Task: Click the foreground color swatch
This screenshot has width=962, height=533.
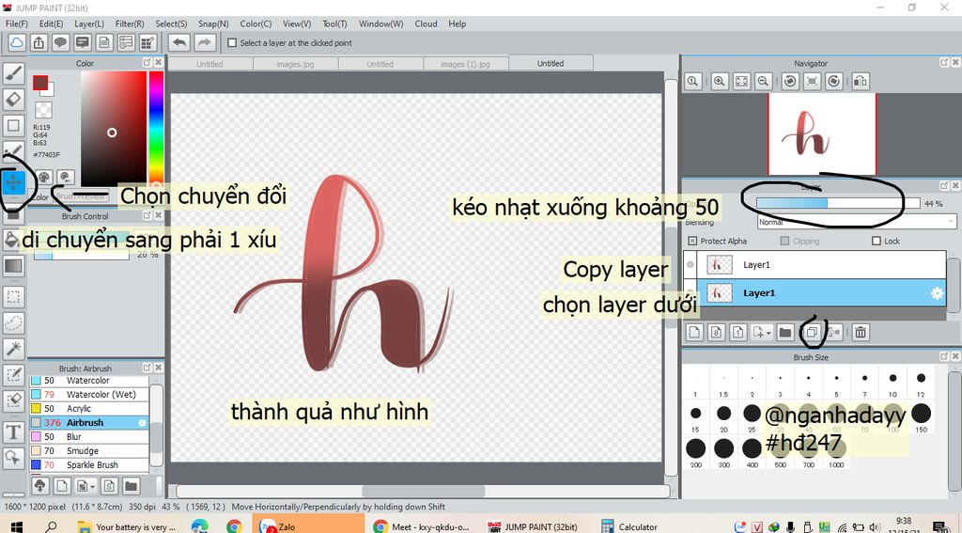Action: 40,83
